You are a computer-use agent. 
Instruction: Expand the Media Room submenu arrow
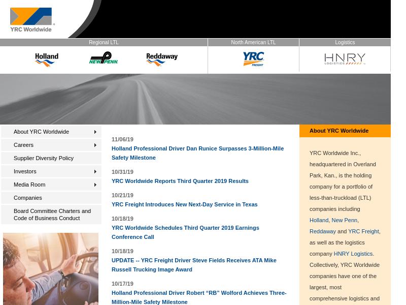(x=95, y=185)
